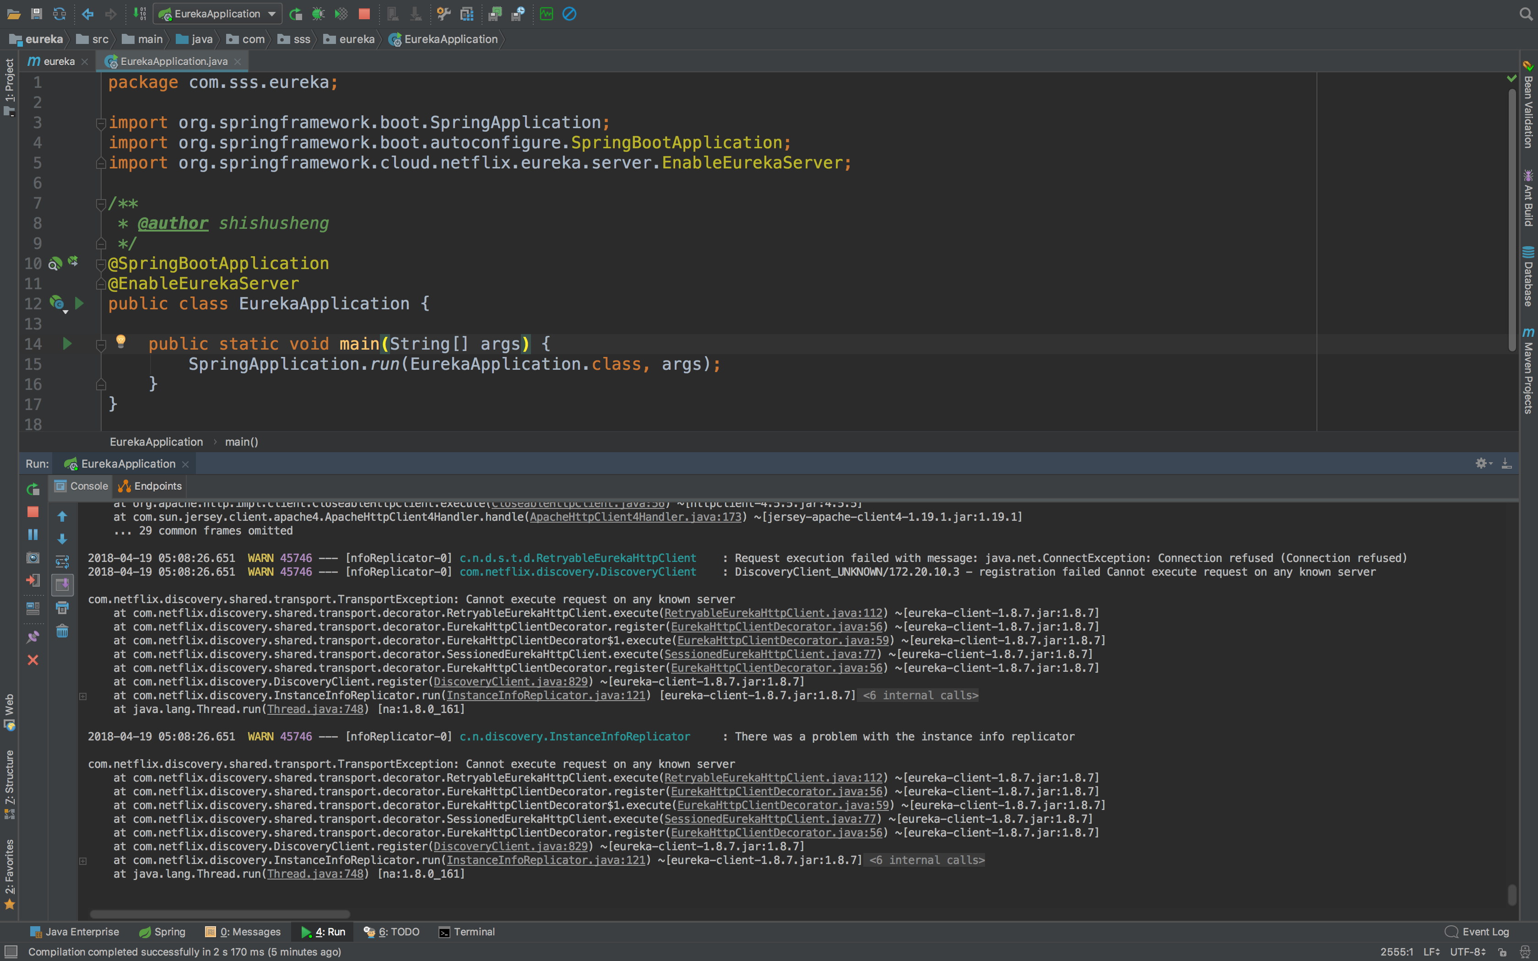Click the Debug bug icon in top toolbar
Viewport: 1538px width, 961px height.
pyautogui.click(x=319, y=13)
